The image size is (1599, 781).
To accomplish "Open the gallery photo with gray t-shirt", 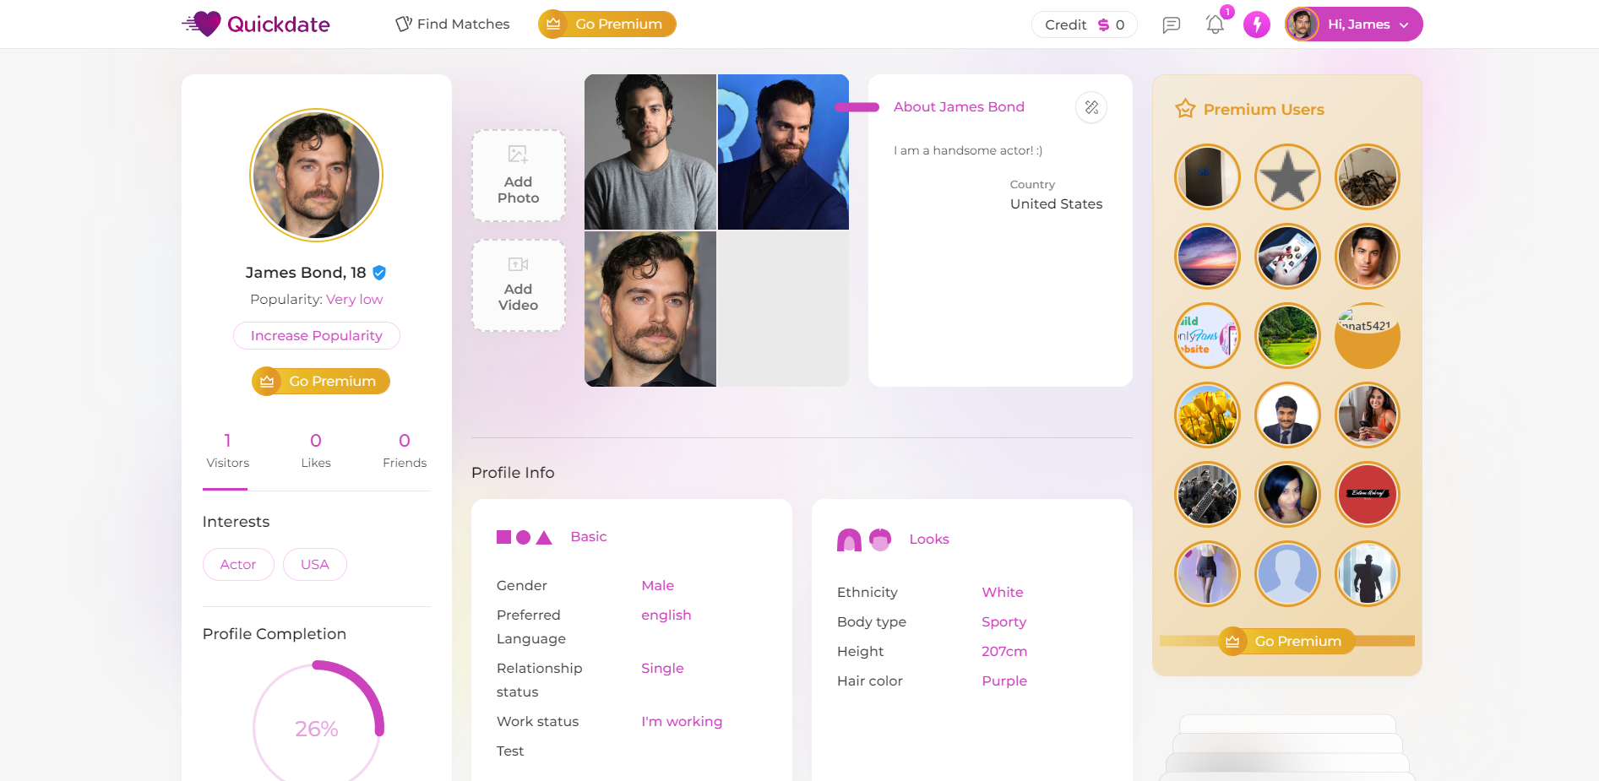I will pyautogui.click(x=650, y=152).
